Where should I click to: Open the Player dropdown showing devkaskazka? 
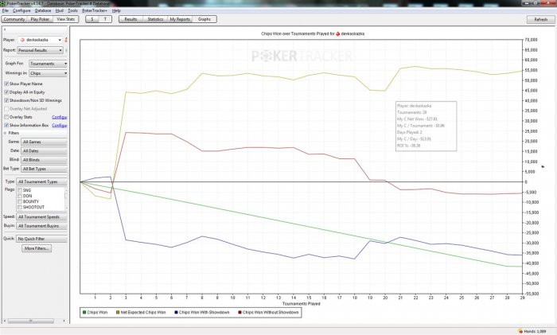pos(40,40)
